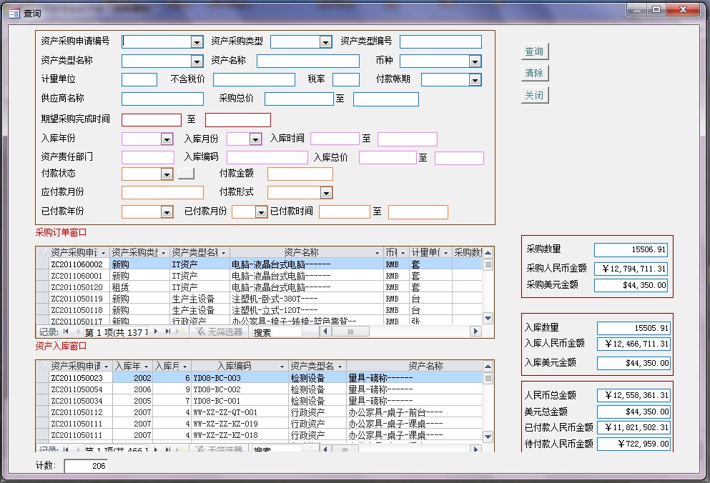Open the 入库年 column header arrow in 资产入库 grid
The height and width of the screenshot is (483, 710).
(x=147, y=367)
